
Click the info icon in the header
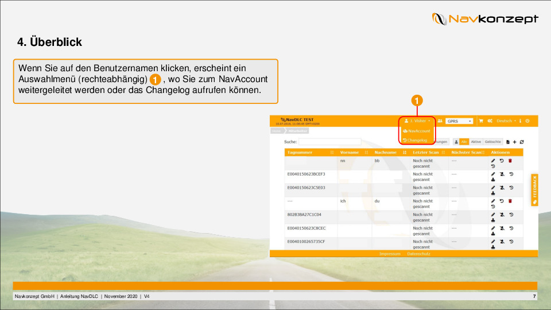[x=521, y=121]
